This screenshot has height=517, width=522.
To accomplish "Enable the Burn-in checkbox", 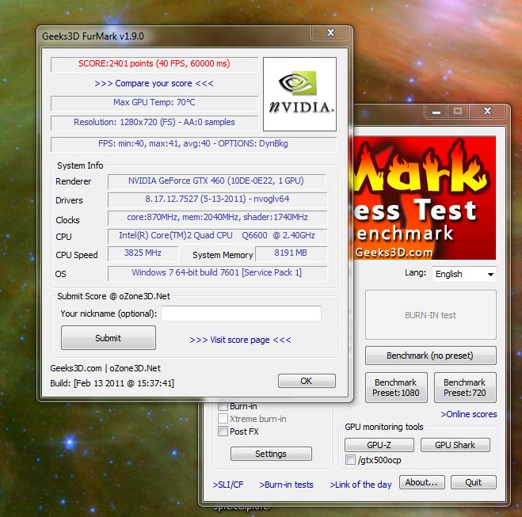I will 223,406.
